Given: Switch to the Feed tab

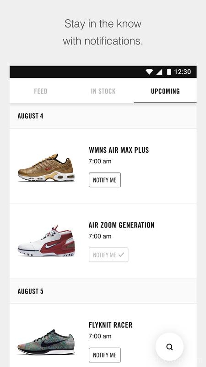Looking at the screenshot, I should (x=41, y=91).
